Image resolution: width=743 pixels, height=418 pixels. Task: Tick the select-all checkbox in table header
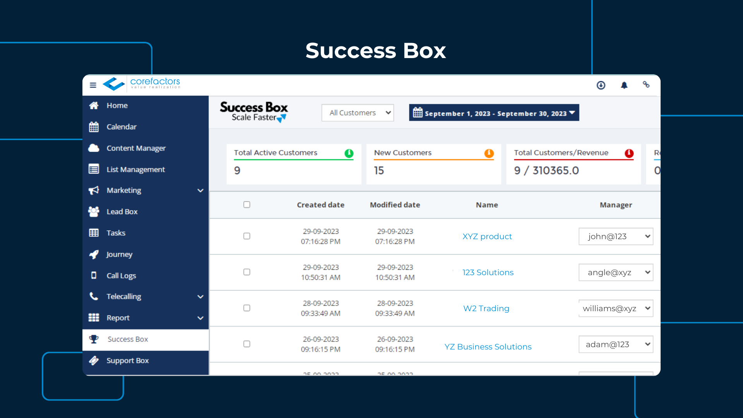247,205
